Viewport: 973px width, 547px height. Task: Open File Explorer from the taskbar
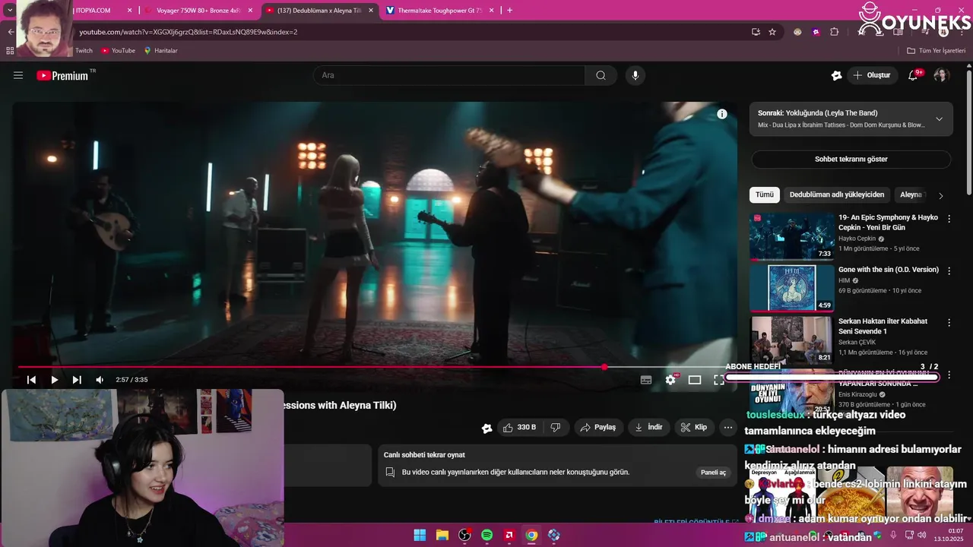(442, 536)
